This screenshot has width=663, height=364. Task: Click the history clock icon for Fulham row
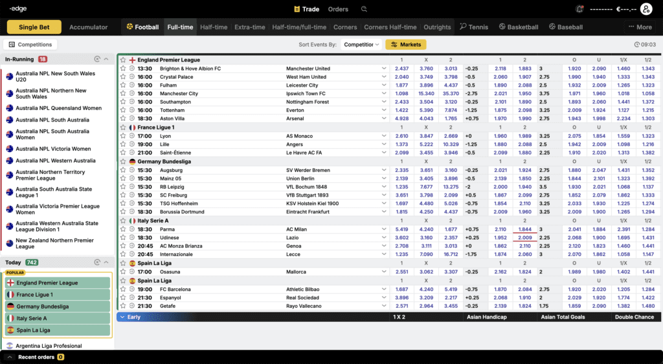[x=132, y=85]
